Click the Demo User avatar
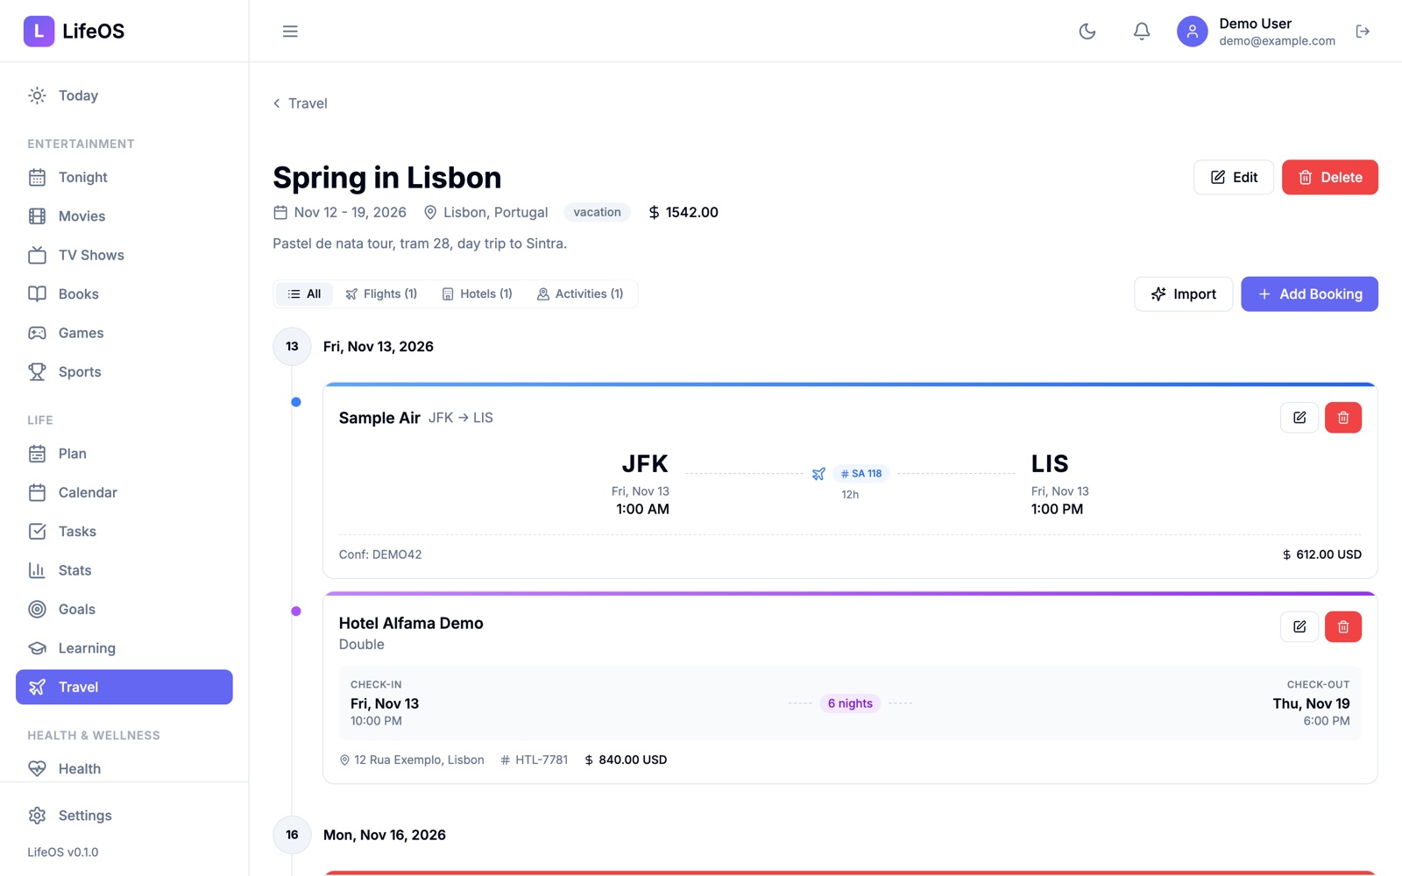Screen dimensions: 1402x876 [1192, 32]
